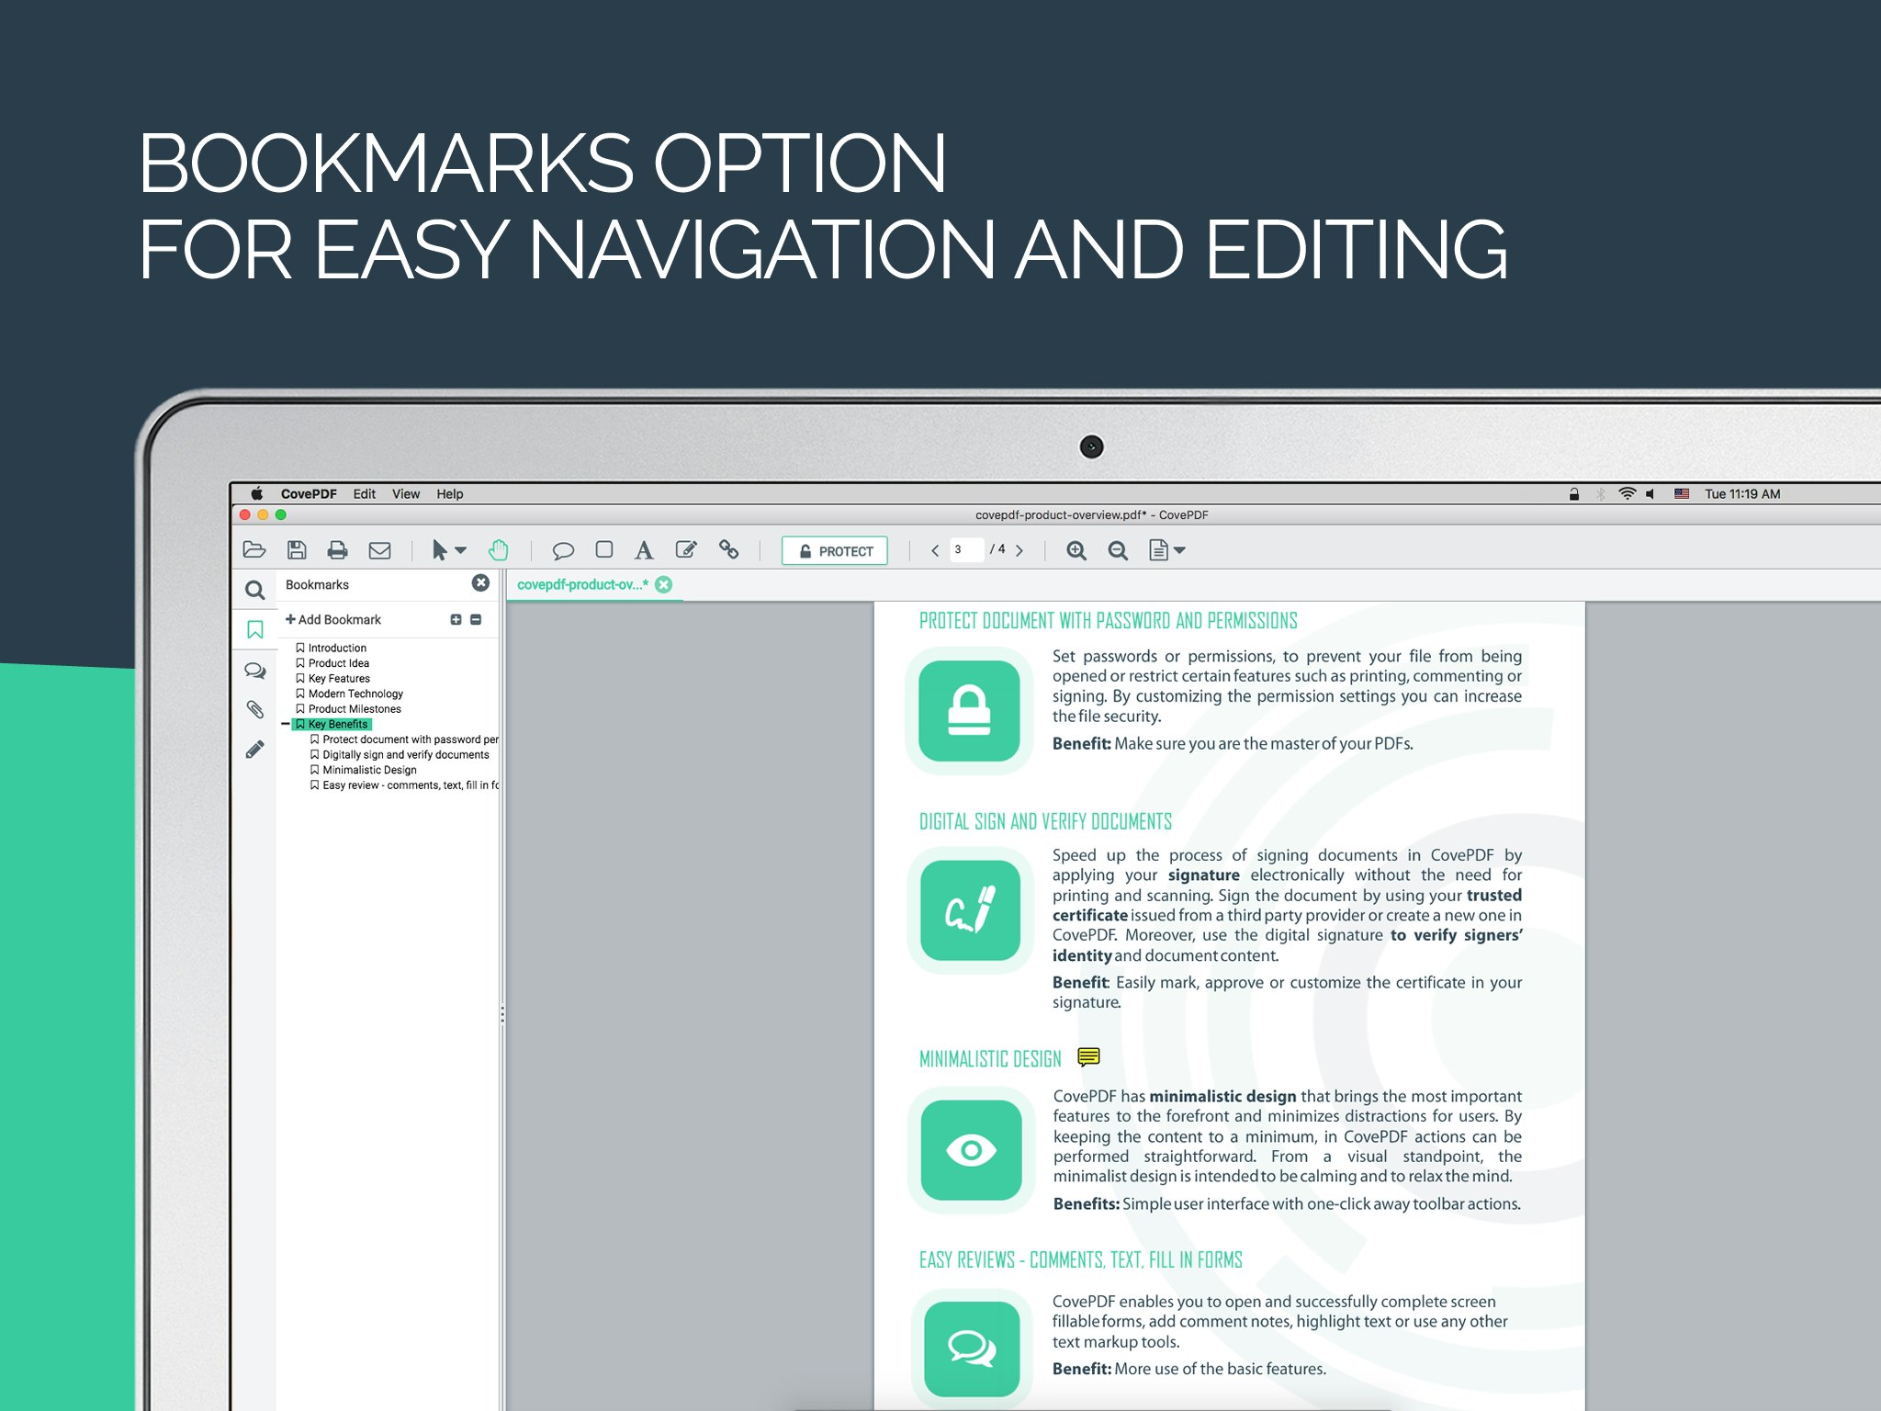Select the text A tool
Viewport: 1881px width, 1411px height.
644,550
